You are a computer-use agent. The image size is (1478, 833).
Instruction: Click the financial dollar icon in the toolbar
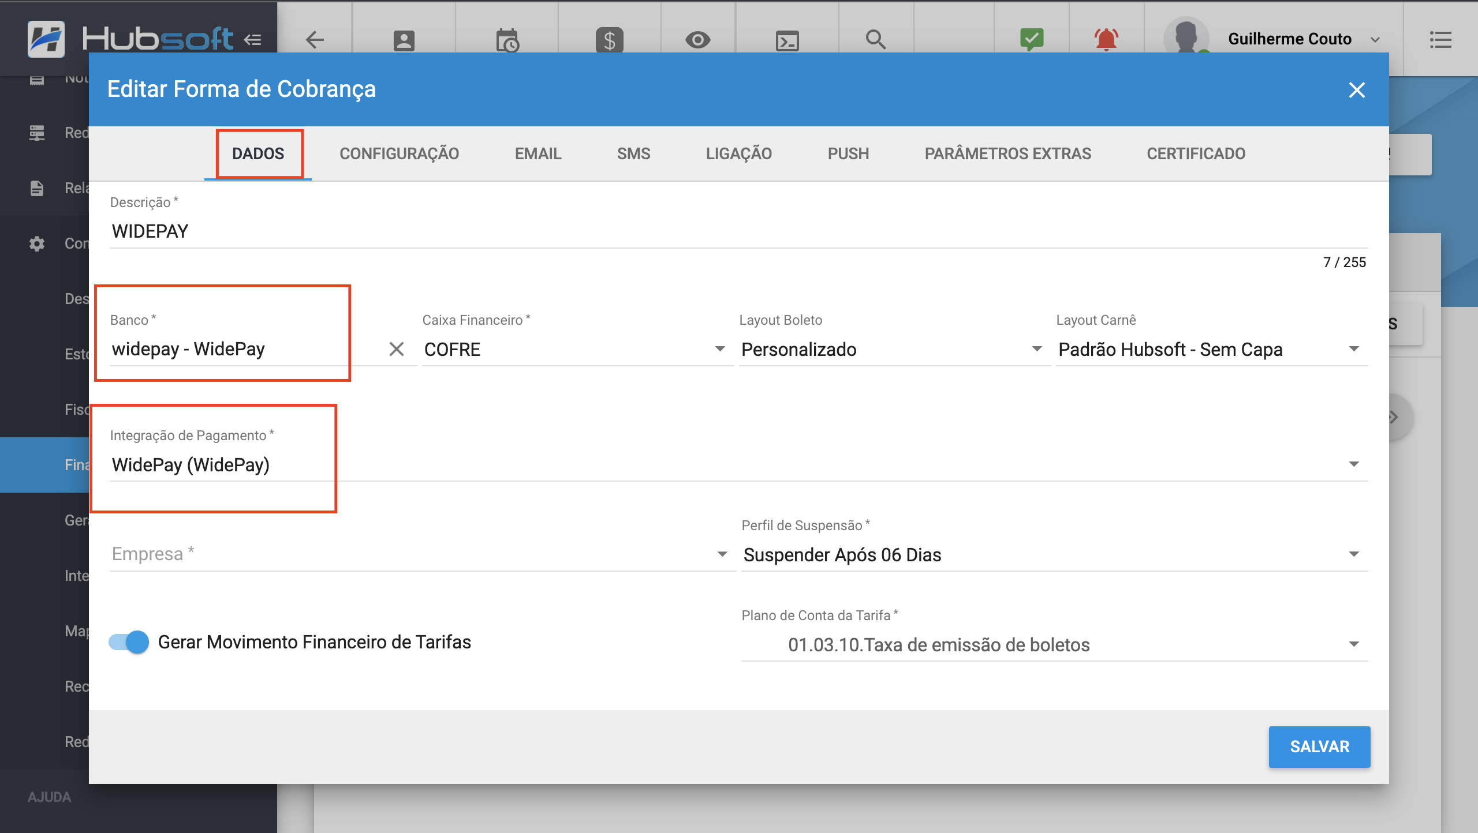(608, 39)
